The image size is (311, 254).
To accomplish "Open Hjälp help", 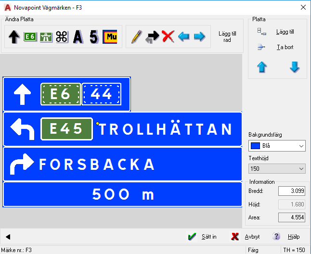I will tap(294, 237).
